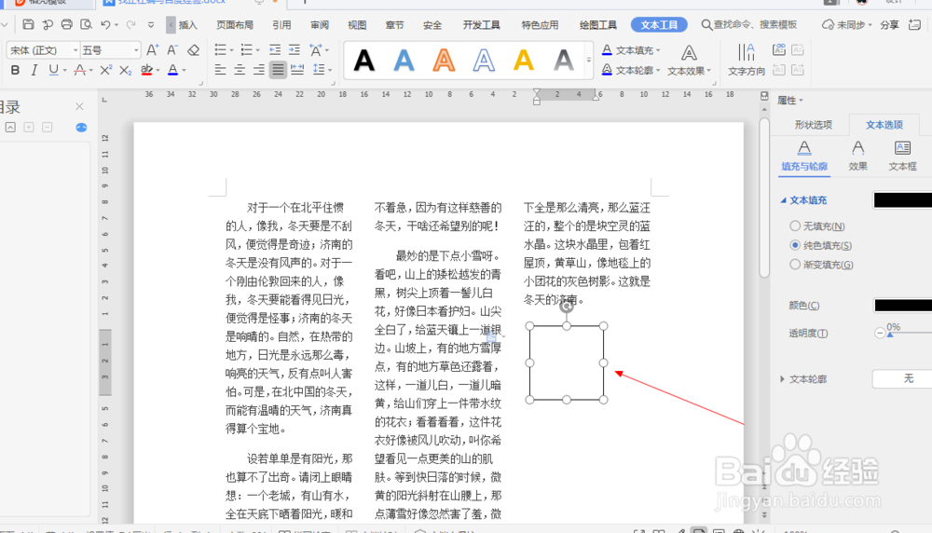Click the text highlight color icon
Image resolution: width=932 pixels, height=533 pixels.
(x=146, y=70)
